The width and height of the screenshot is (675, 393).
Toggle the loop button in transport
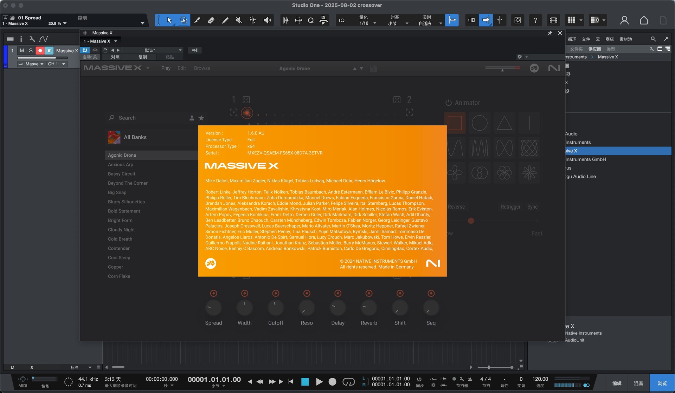[348, 382]
